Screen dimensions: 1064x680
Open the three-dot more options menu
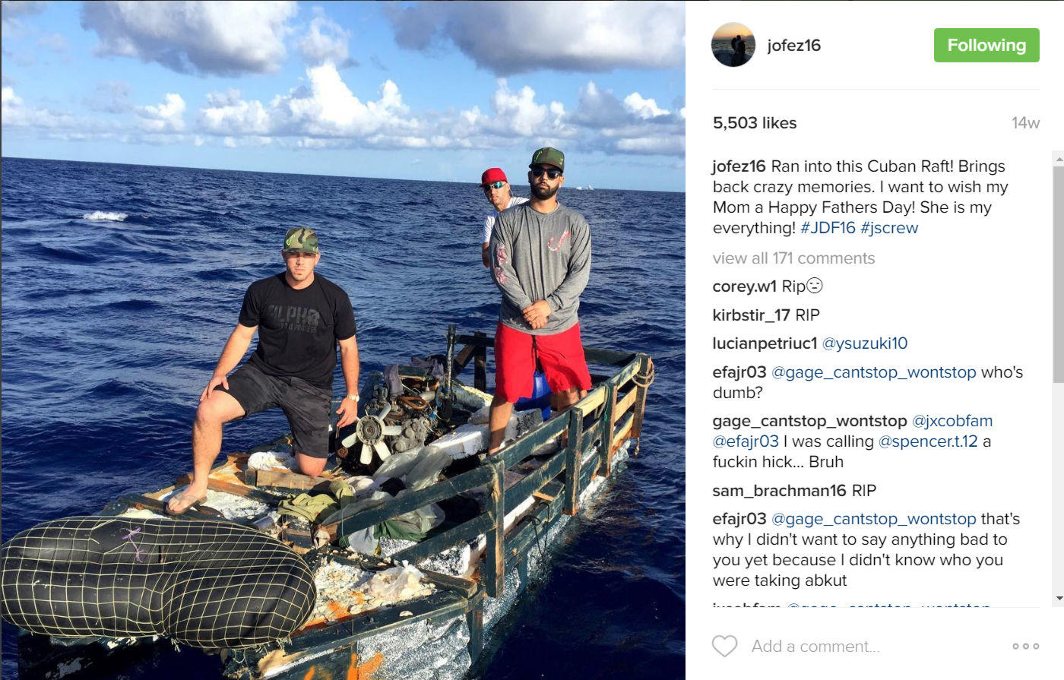point(1025,646)
